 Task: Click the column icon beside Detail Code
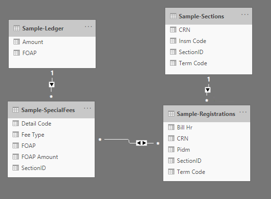(15, 123)
